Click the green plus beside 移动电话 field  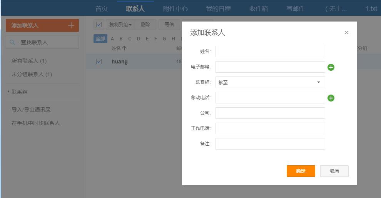[331, 98]
